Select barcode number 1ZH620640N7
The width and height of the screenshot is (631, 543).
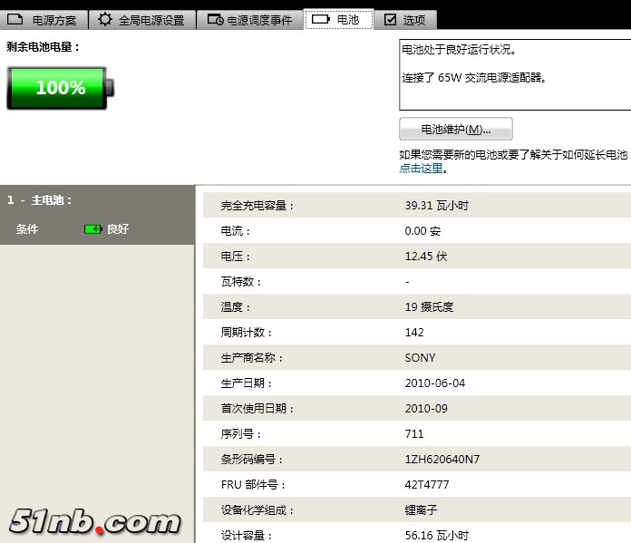[442, 460]
